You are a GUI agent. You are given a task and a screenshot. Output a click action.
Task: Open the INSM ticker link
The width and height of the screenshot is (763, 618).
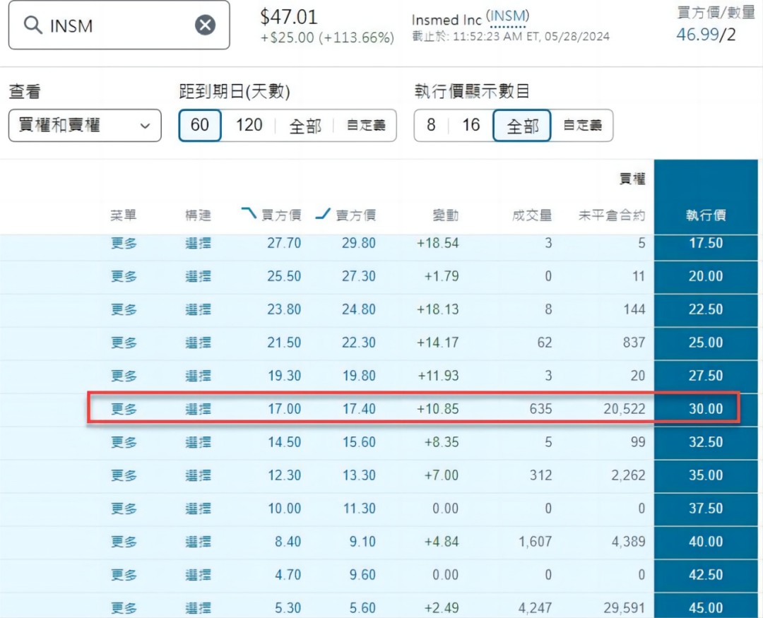507,17
